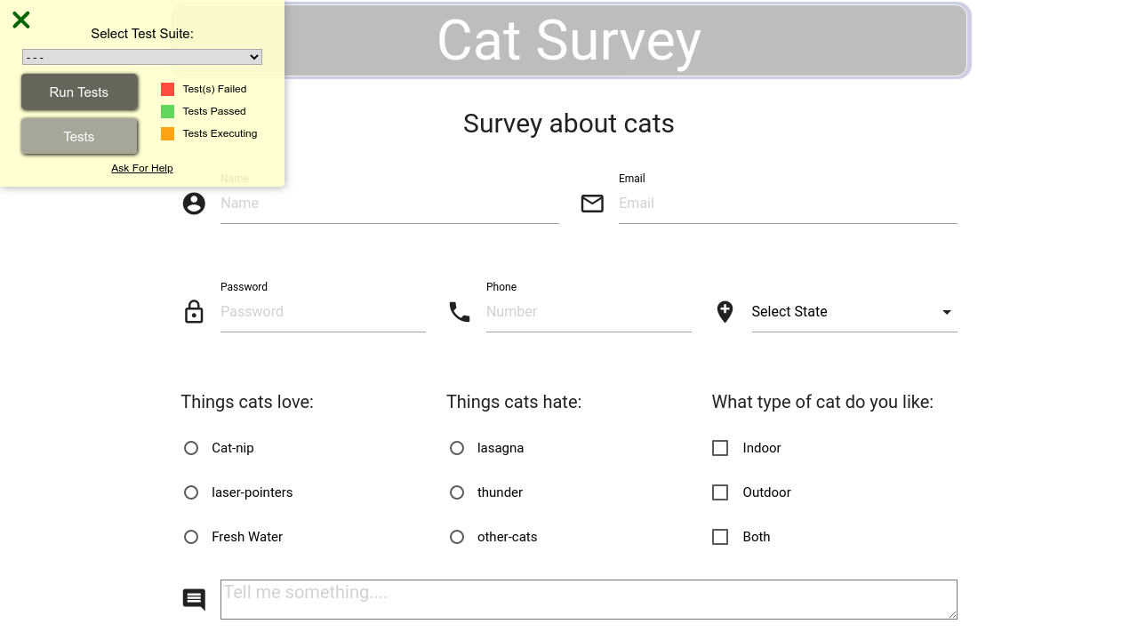Select the thunder radio button
1138x640 pixels.
click(x=457, y=492)
